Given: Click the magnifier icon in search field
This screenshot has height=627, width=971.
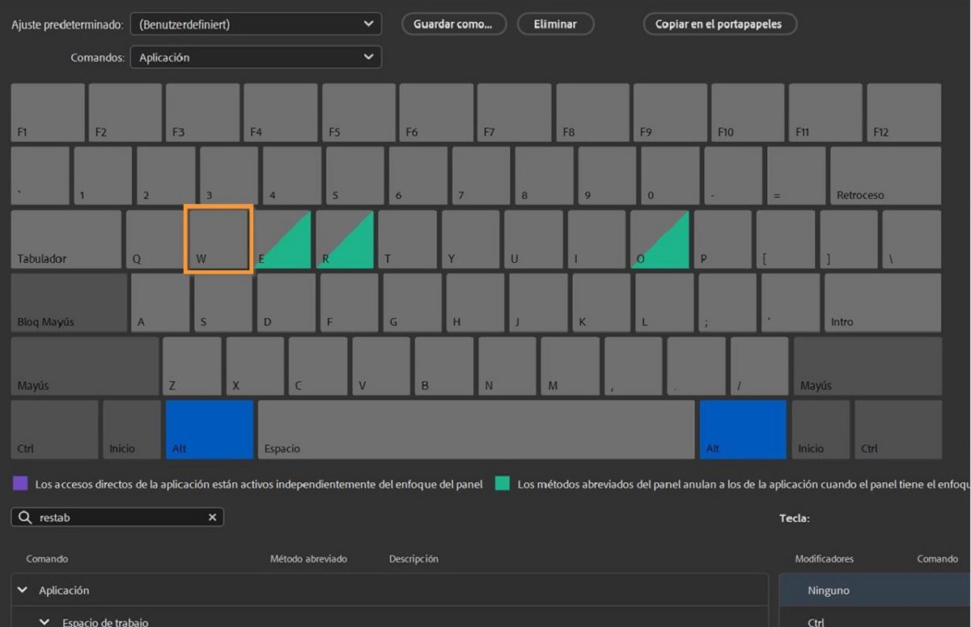Looking at the screenshot, I should click(25, 518).
